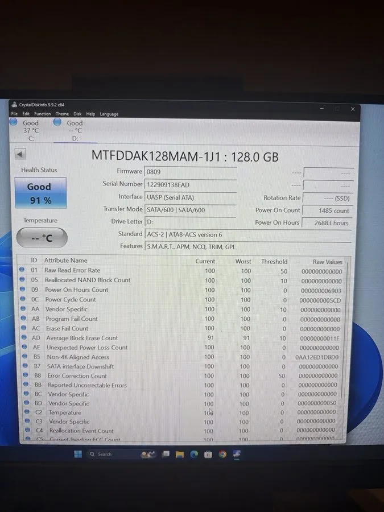Open Microsoft Edge from the taskbar
Viewport: 384px width, 512px height.
click(194, 454)
